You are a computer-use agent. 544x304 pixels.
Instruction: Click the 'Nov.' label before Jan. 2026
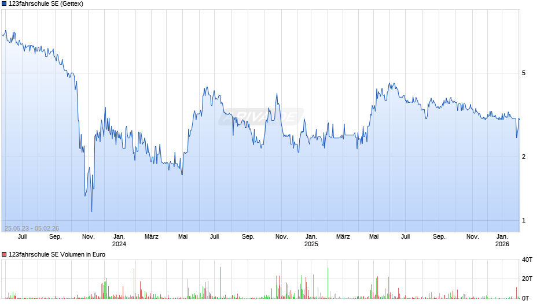pos(472,236)
